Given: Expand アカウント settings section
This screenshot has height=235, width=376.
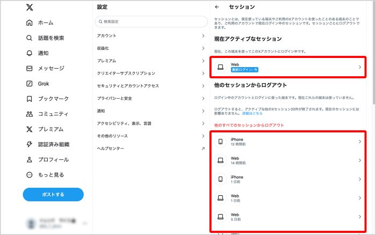Looking at the screenshot, I should coord(150,35).
